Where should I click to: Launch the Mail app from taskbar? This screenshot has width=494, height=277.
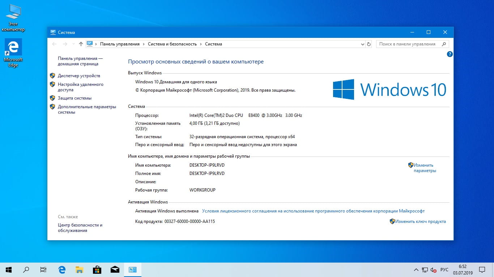tap(115, 269)
